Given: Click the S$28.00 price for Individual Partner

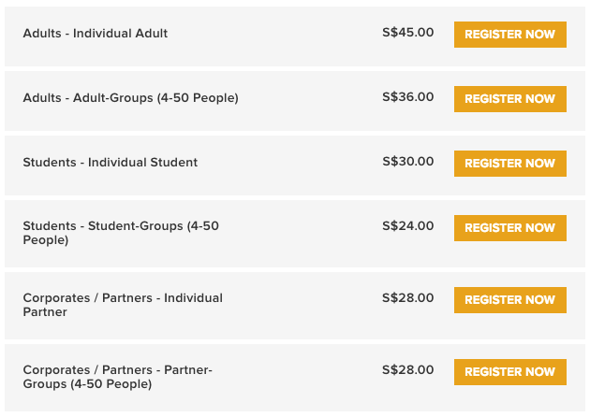Looking at the screenshot, I should 408,298.
